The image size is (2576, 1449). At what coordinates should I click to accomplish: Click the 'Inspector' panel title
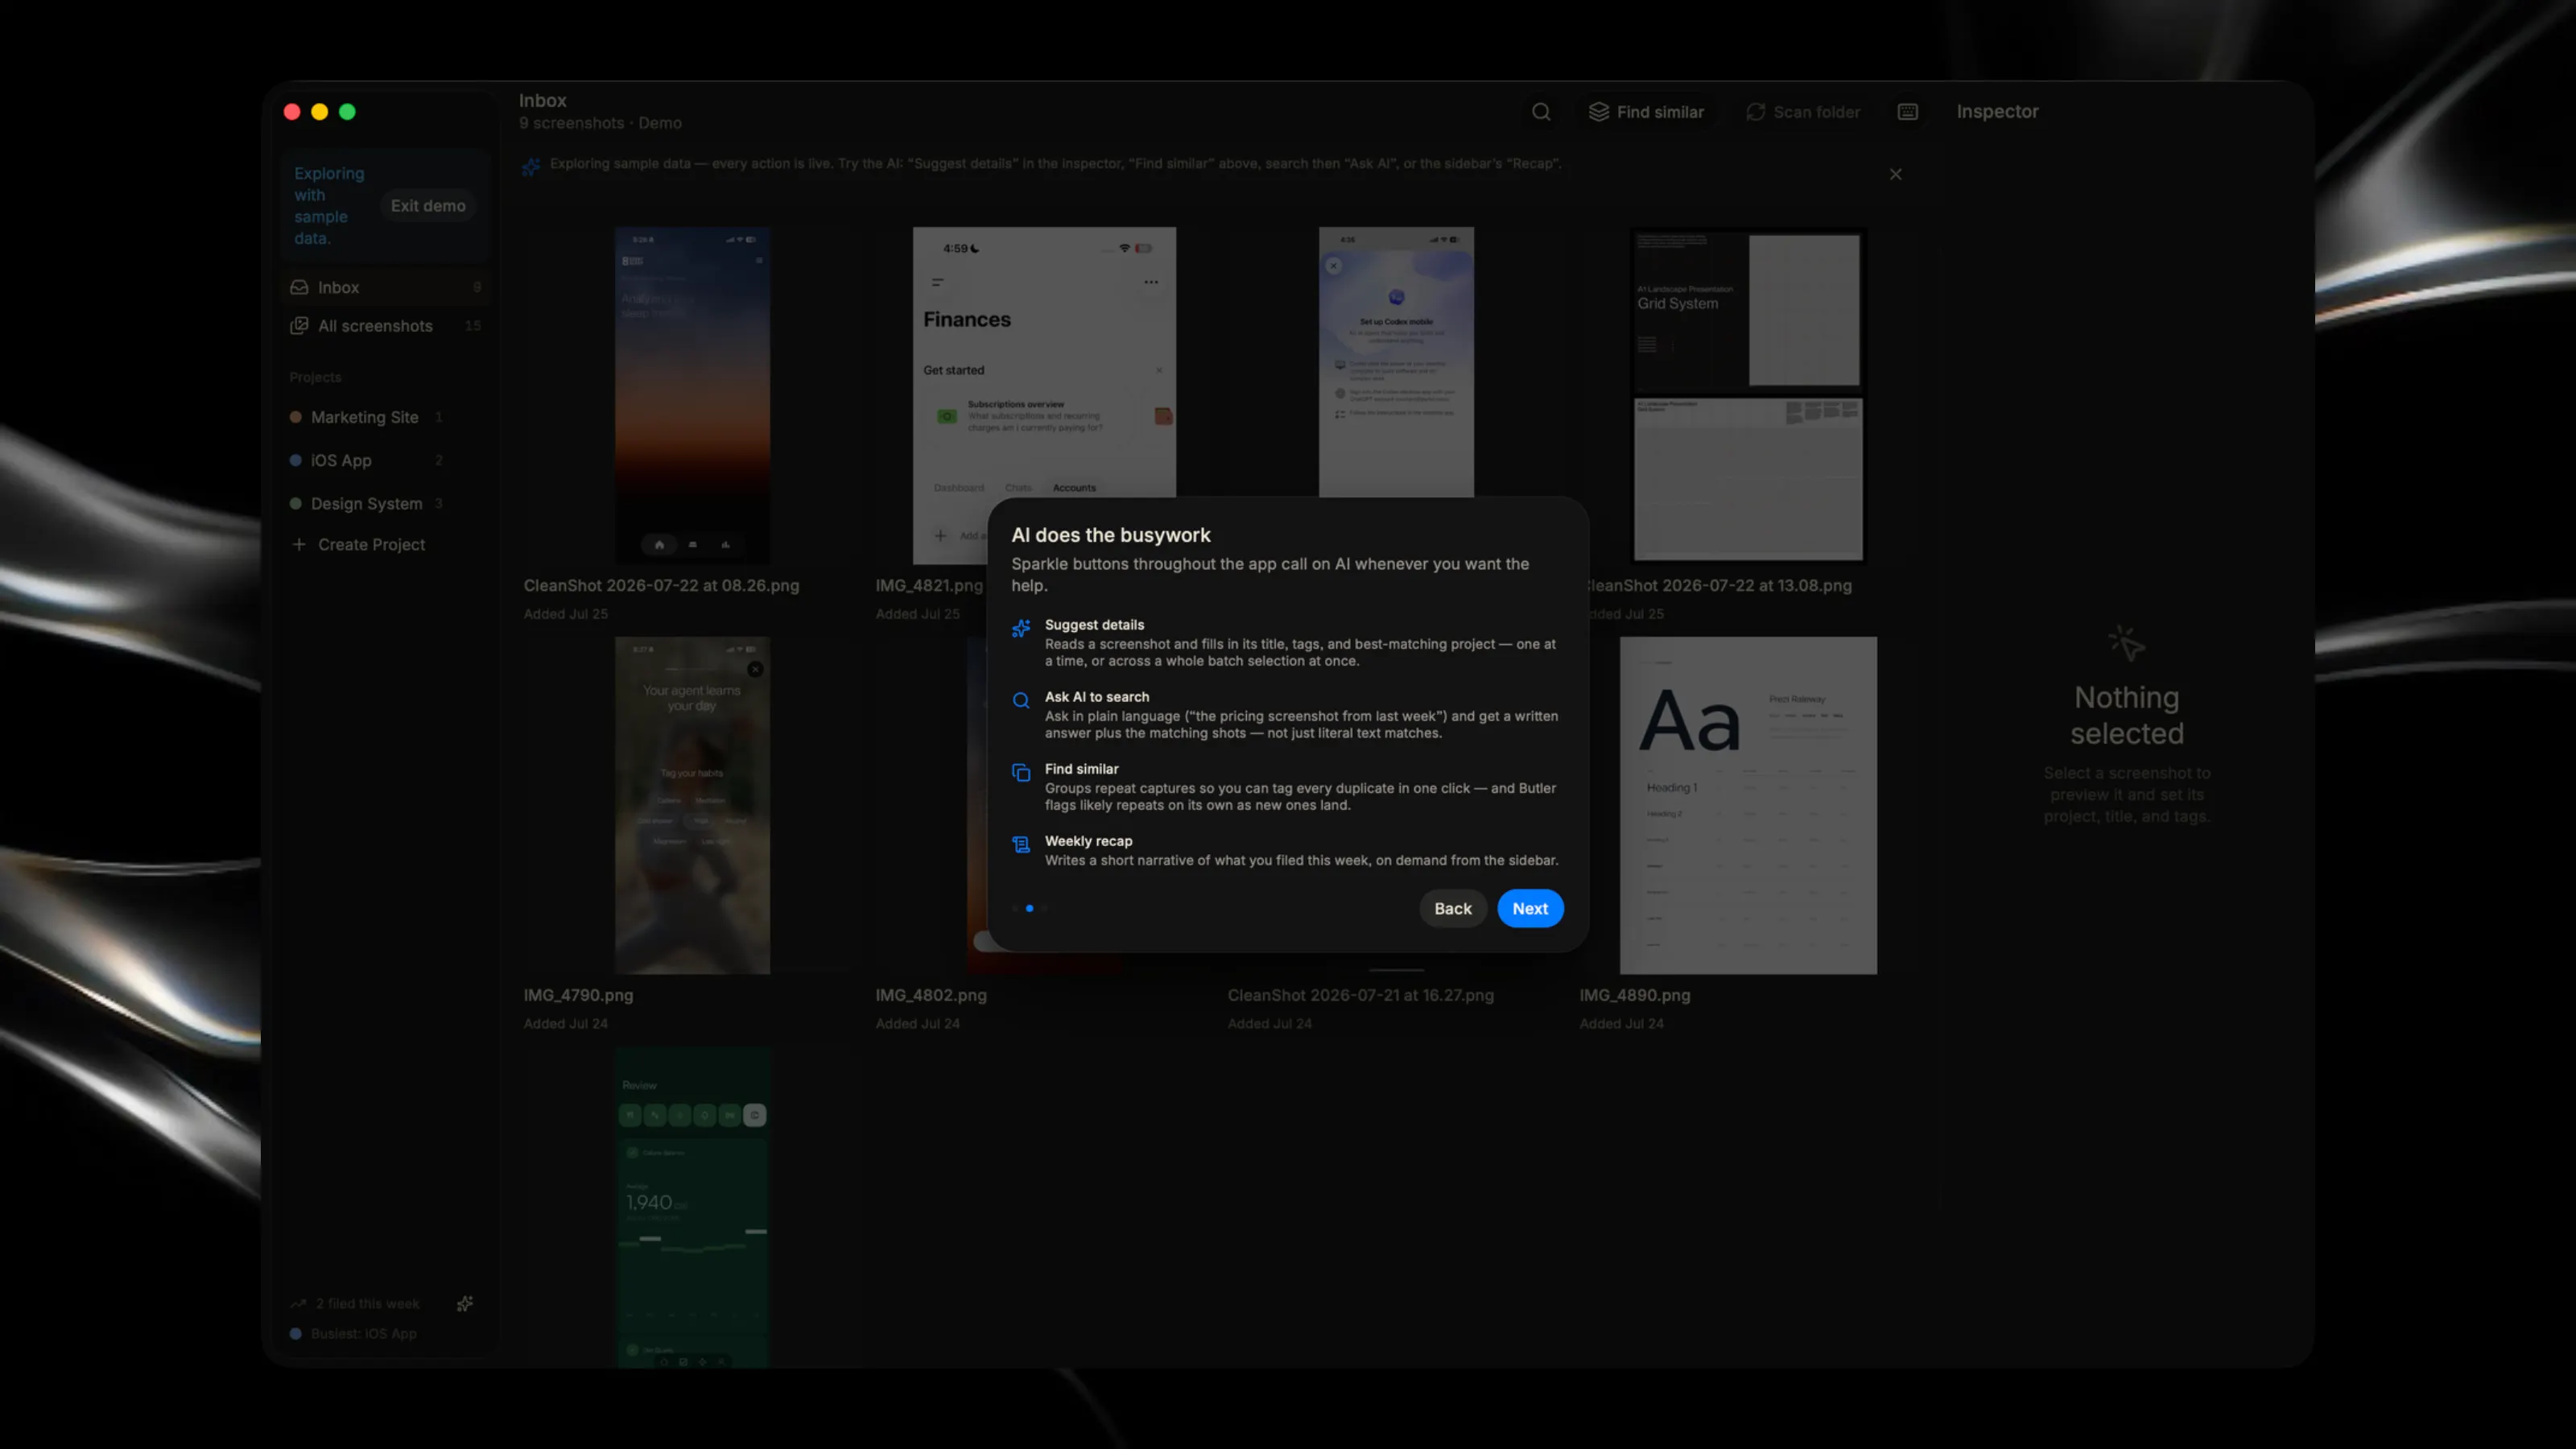click(x=1997, y=111)
